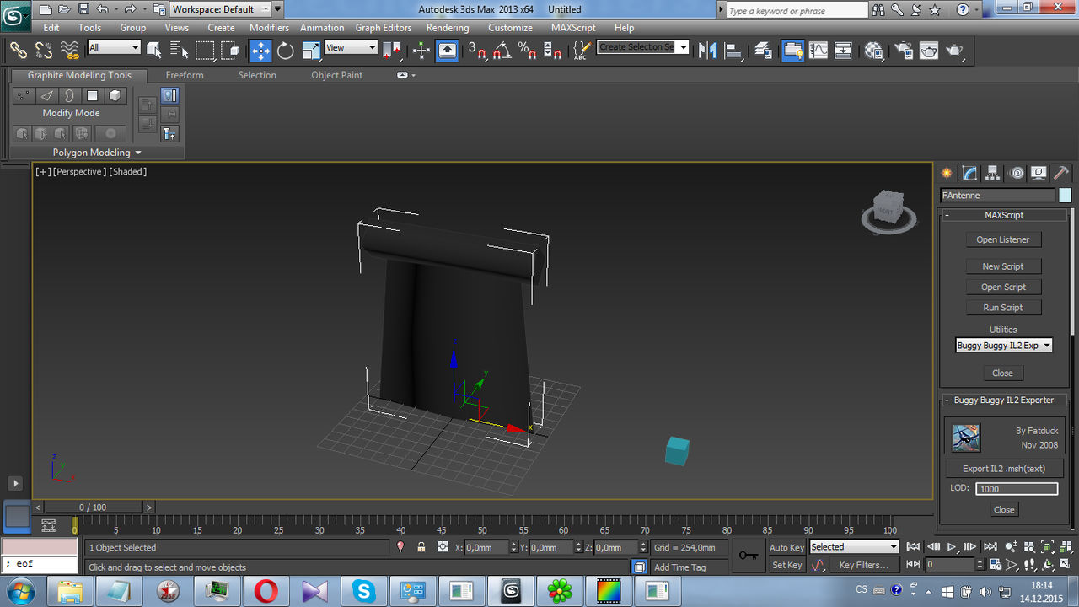Open the Utilities hammer panel tab

[1061, 173]
